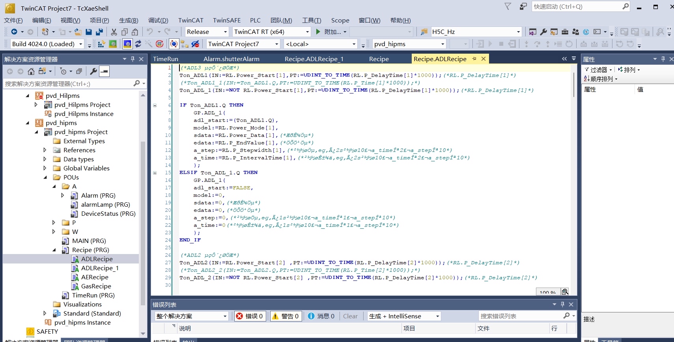This screenshot has height=342, width=674.
Task: Click the Clear button in error list
Action: click(x=350, y=316)
